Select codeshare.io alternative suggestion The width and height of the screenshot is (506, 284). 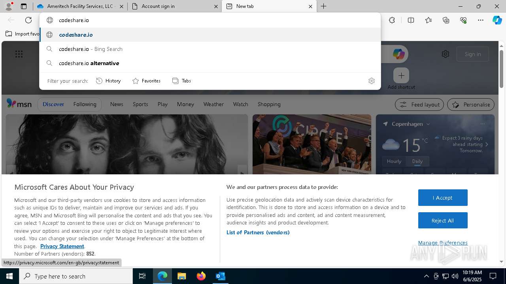click(210, 63)
